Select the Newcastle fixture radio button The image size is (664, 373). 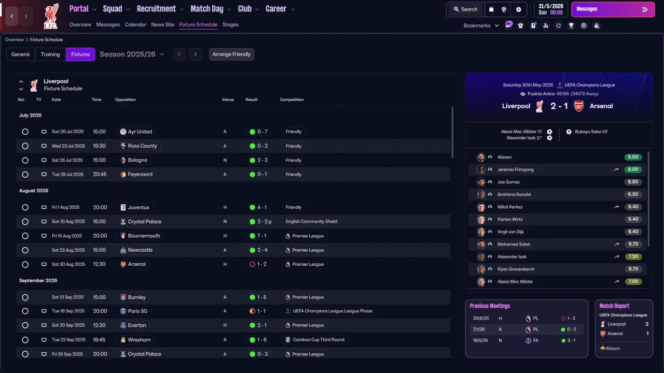point(25,250)
